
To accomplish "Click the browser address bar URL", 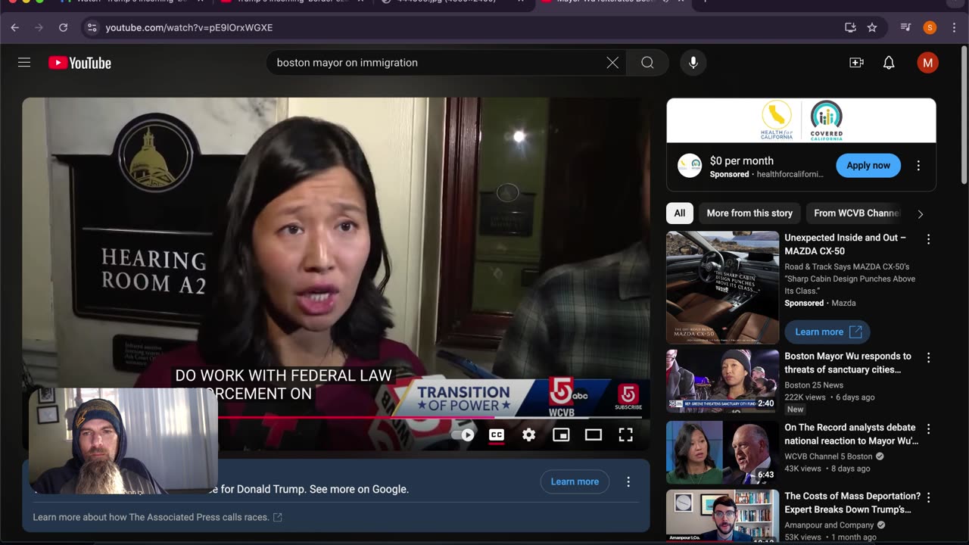I will pos(189,27).
